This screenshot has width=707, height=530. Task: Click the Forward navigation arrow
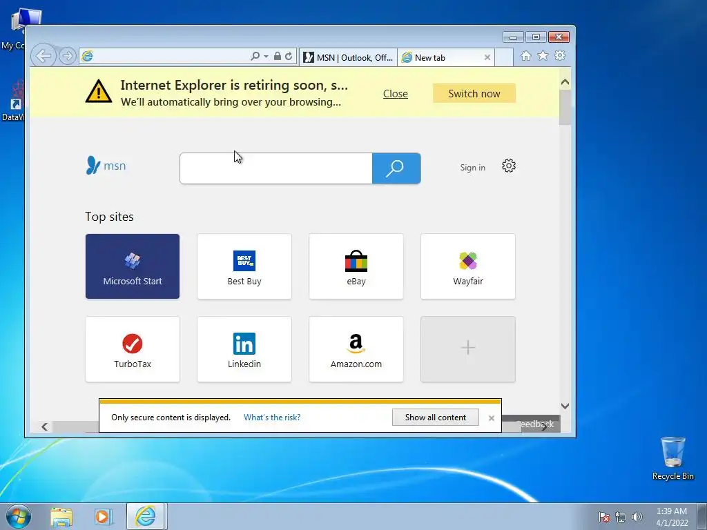click(67, 56)
